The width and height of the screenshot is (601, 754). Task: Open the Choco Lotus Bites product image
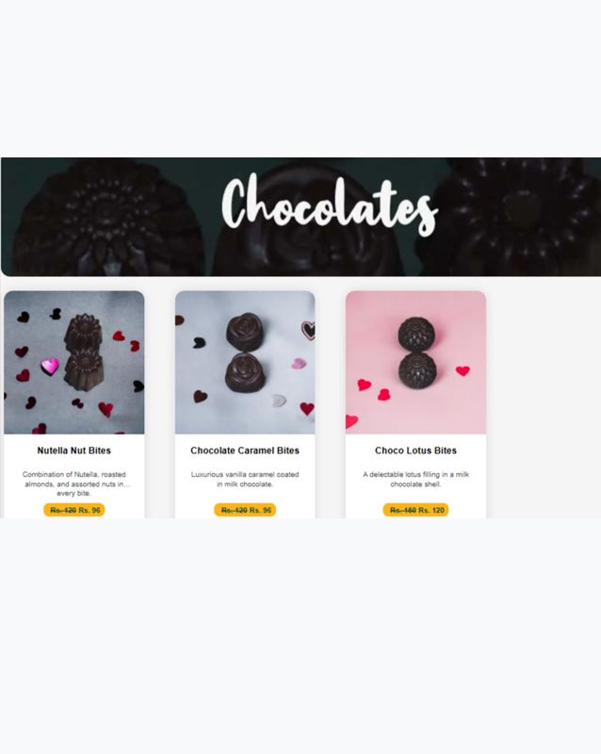click(415, 362)
